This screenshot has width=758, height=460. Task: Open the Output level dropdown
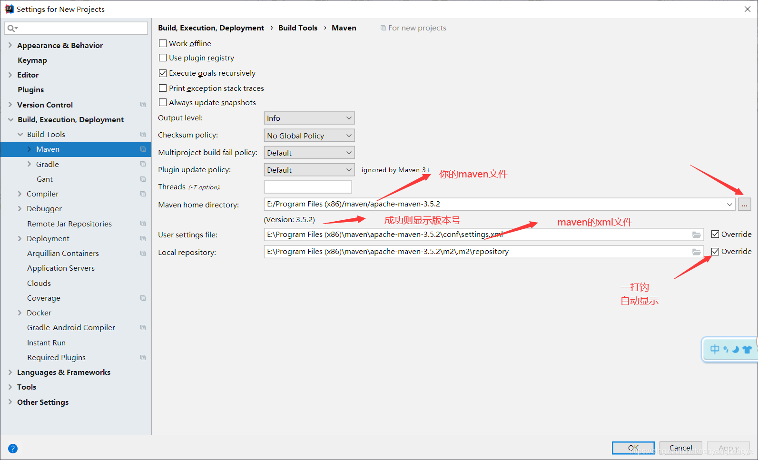pos(309,118)
